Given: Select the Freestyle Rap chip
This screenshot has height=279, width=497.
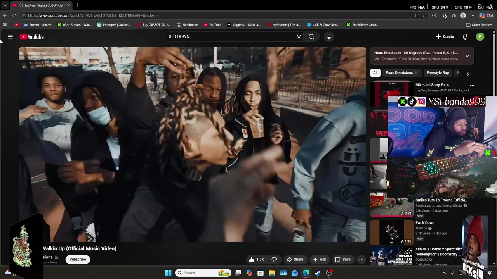Looking at the screenshot, I should 438,73.
